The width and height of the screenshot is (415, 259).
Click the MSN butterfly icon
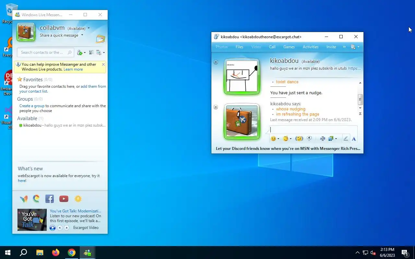coord(24,199)
